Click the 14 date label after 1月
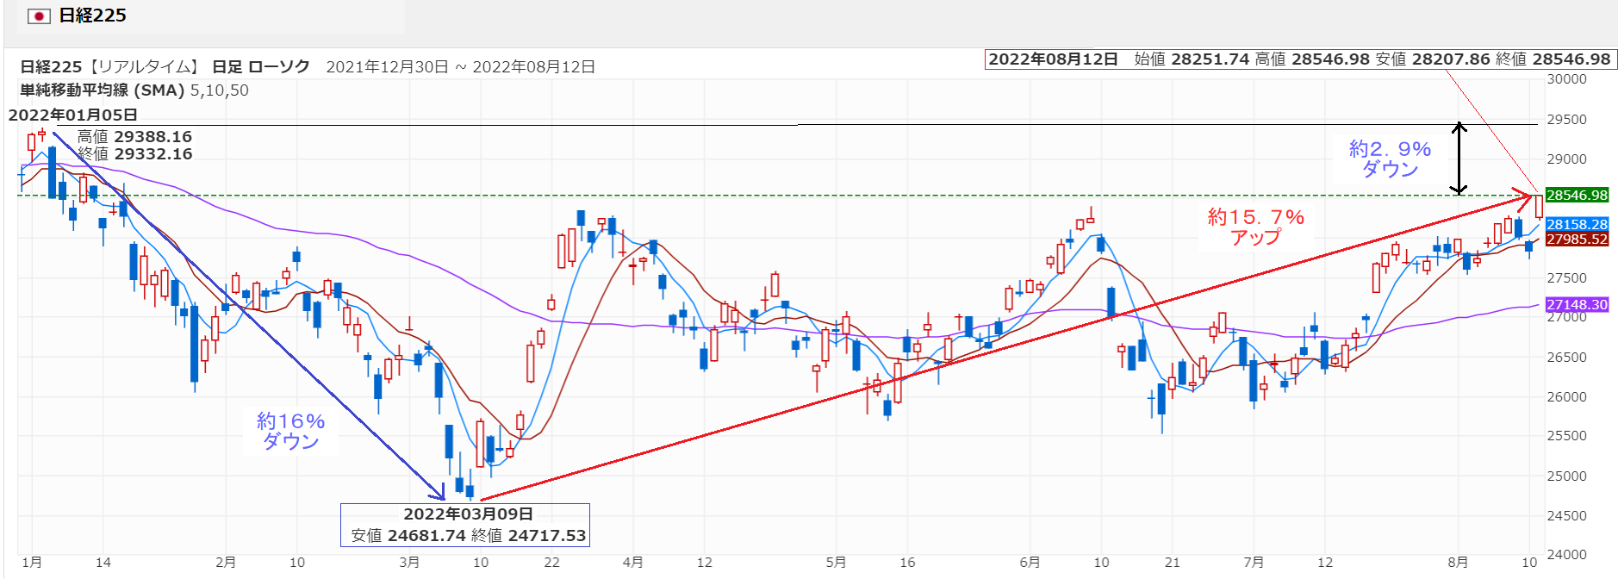Image resolution: width=1618 pixels, height=579 pixels. [x=103, y=562]
